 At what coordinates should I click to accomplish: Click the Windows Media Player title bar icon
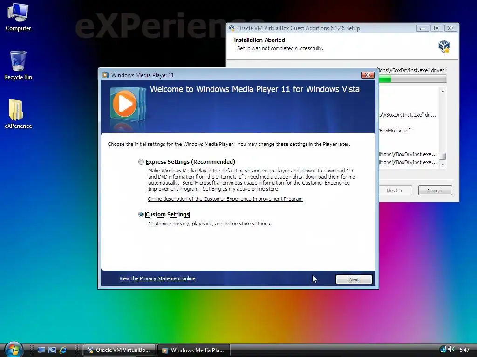pyautogui.click(x=105, y=75)
